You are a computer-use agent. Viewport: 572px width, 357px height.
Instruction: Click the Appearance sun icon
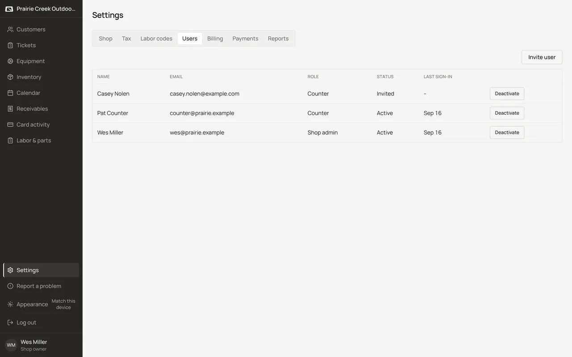tap(10, 304)
